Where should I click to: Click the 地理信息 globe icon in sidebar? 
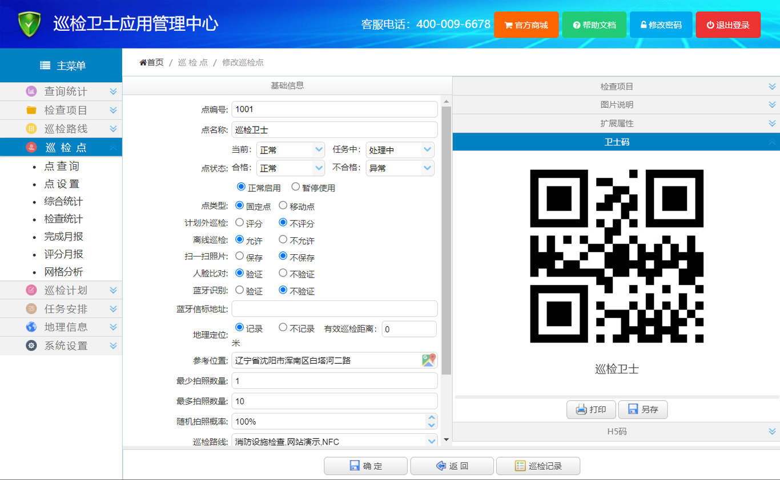(x=31, y=327)
